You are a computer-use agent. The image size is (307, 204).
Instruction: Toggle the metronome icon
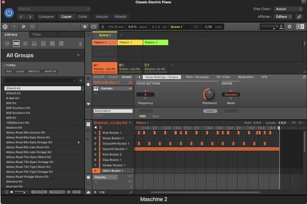click(102, 27)
